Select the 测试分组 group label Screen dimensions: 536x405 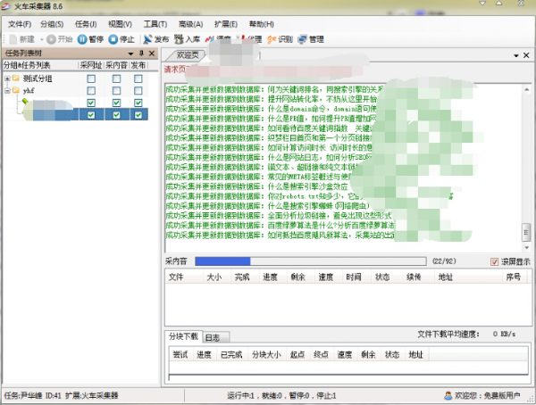pyautogui.click(x=38, y=79)
